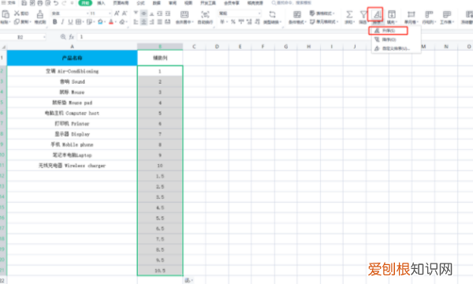The height and width of the screenshot is (284, 473).
Task: Click the formula bar input
Action: pos(274,37)
